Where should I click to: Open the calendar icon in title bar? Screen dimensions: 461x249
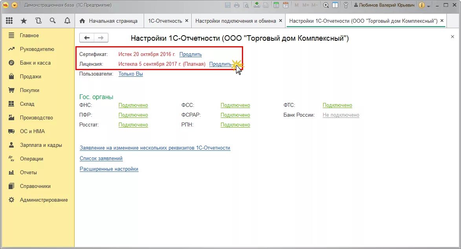pyautogui.click(x=285, y=5)
